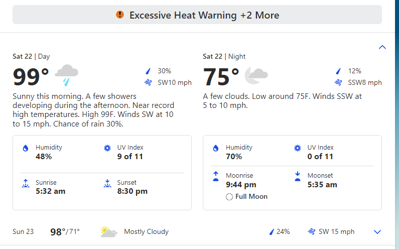Screen dimensions: 399x249
Task: Click the 30% precipitation raindrop icon
Action: click(148, 71)
